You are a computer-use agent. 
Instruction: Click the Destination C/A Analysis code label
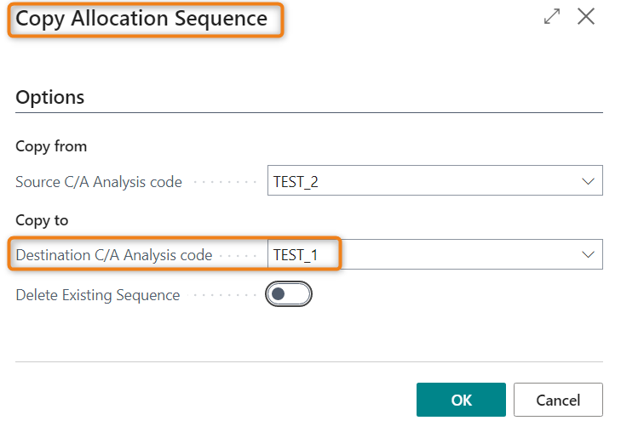coord(114,255)
